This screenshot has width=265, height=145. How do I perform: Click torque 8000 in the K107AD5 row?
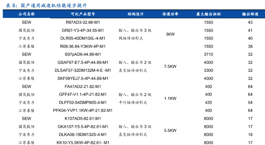209,118
